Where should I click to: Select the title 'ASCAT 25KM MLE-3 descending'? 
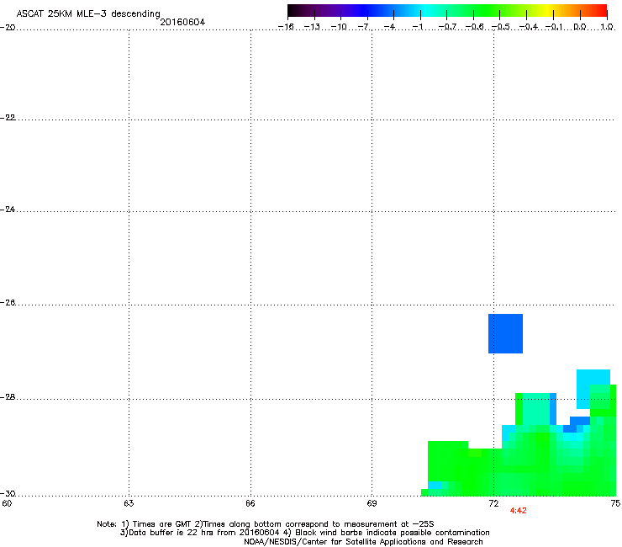click(88, 14)
